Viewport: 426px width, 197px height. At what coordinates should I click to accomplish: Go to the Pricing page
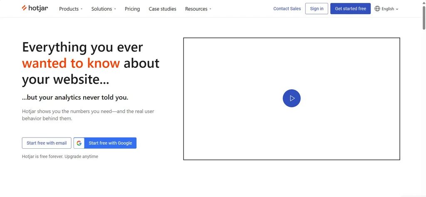pyautogui.click(x=132, y=9)
